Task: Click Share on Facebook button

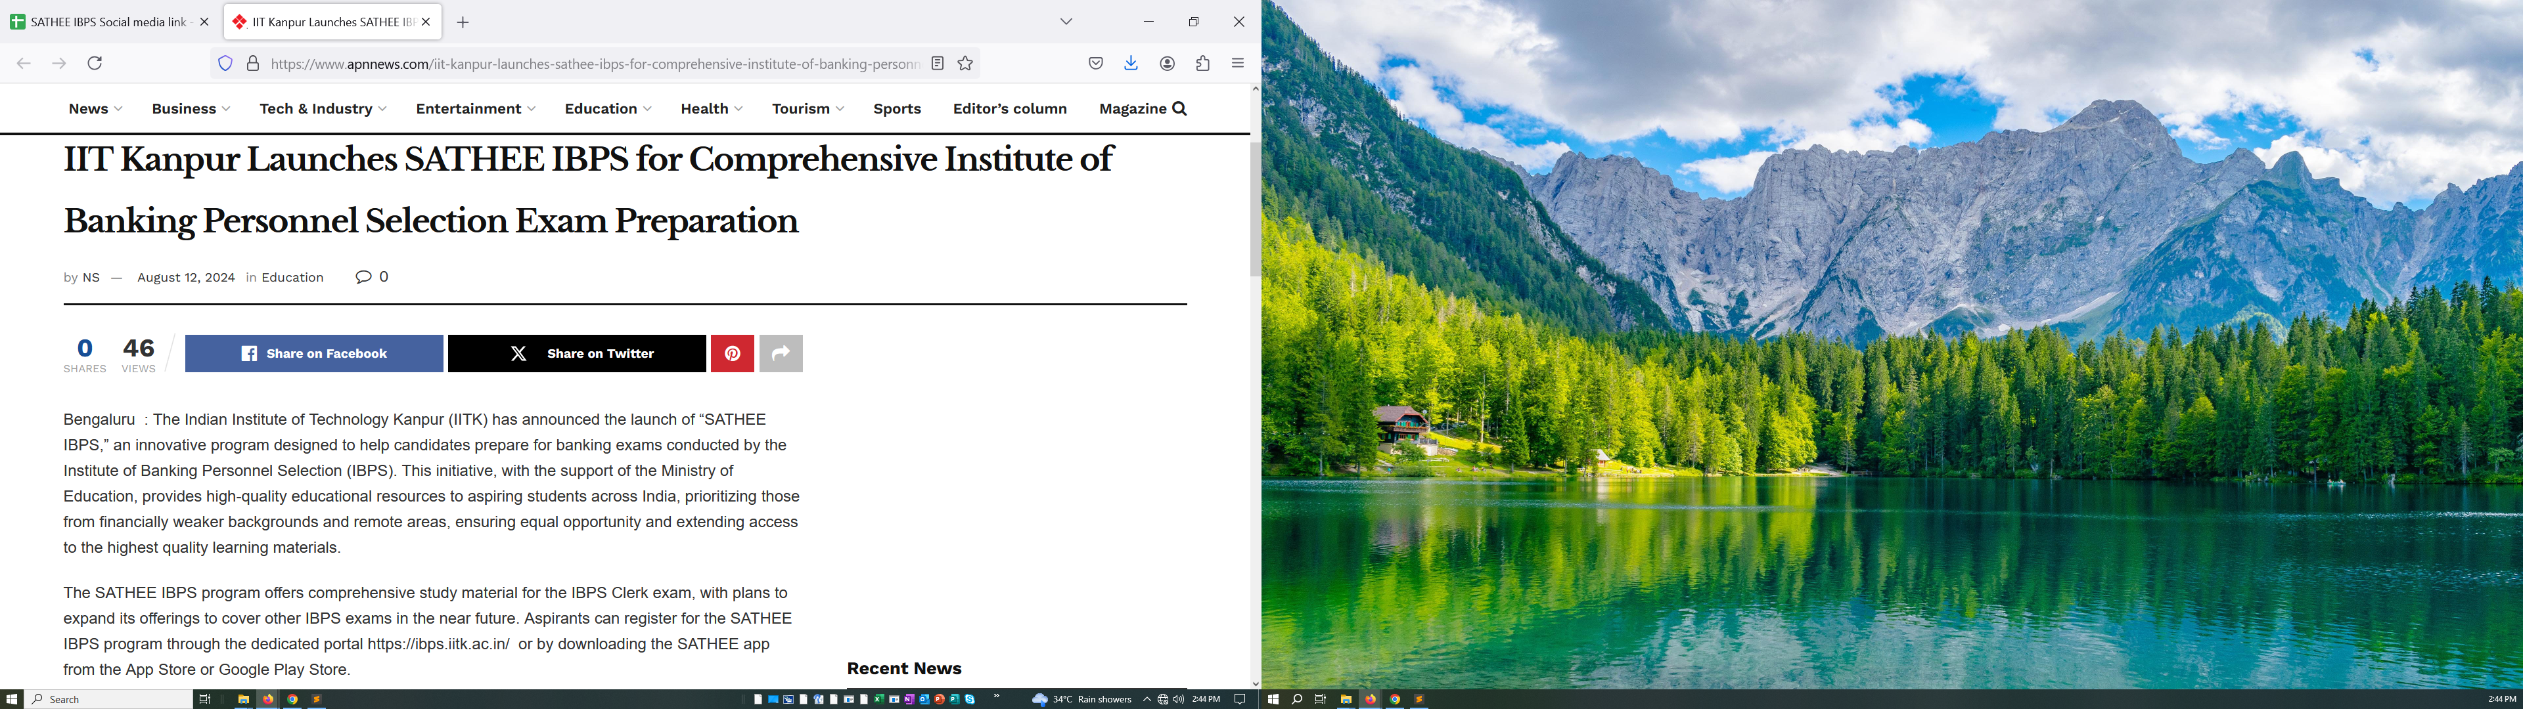Action: pos(315,354)
